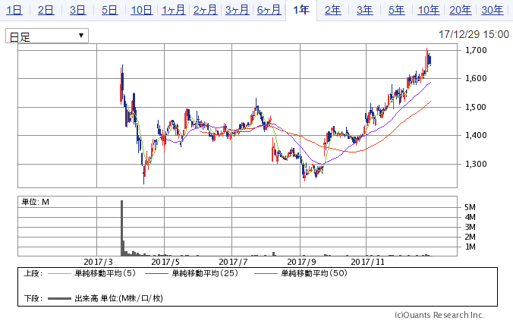The image size is (513, 324).
Task: Click the (c)Quants Research Inc. credit
Action: 439,315
